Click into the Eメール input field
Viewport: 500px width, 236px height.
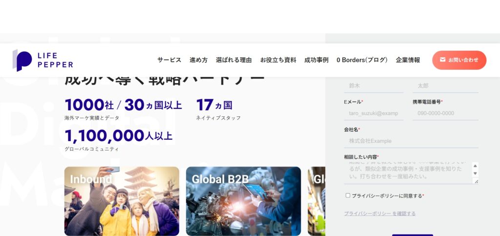click(x=374, y=113)
